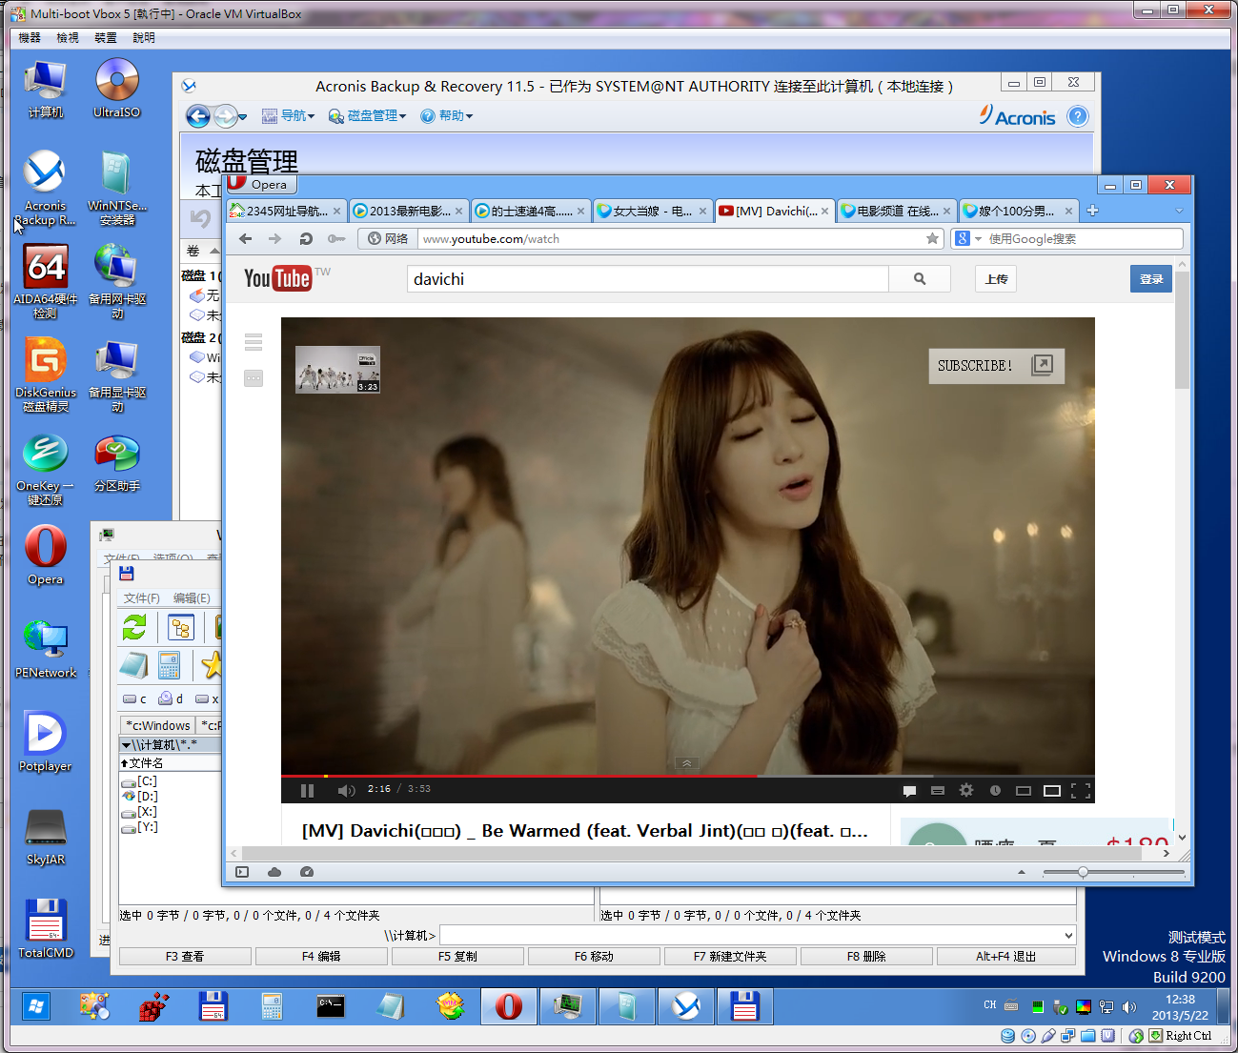
Task: Open 分区助手 desktop icon
Action: (116, 464)
